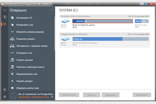Image resolution: width=156 pixels, height=104 pixels.
Task: Select the disks and volumes sidebar icon
Action: 5,24
